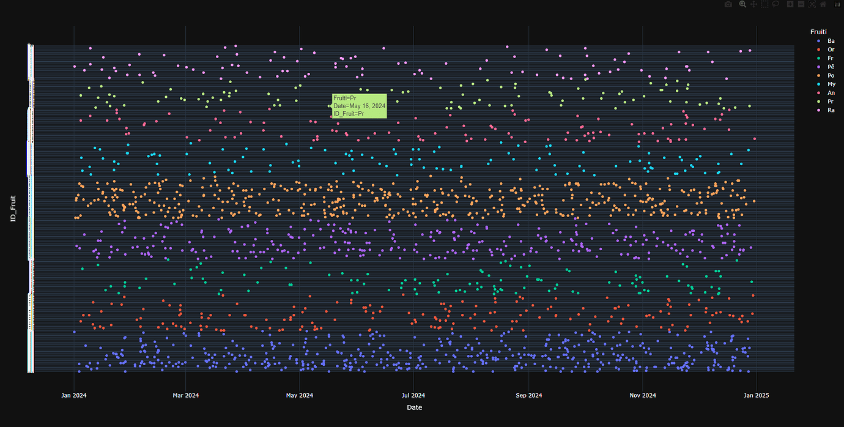This screenshot has width=844, height=427.
Task: Choose the lasso select tool
Action: 776,4
